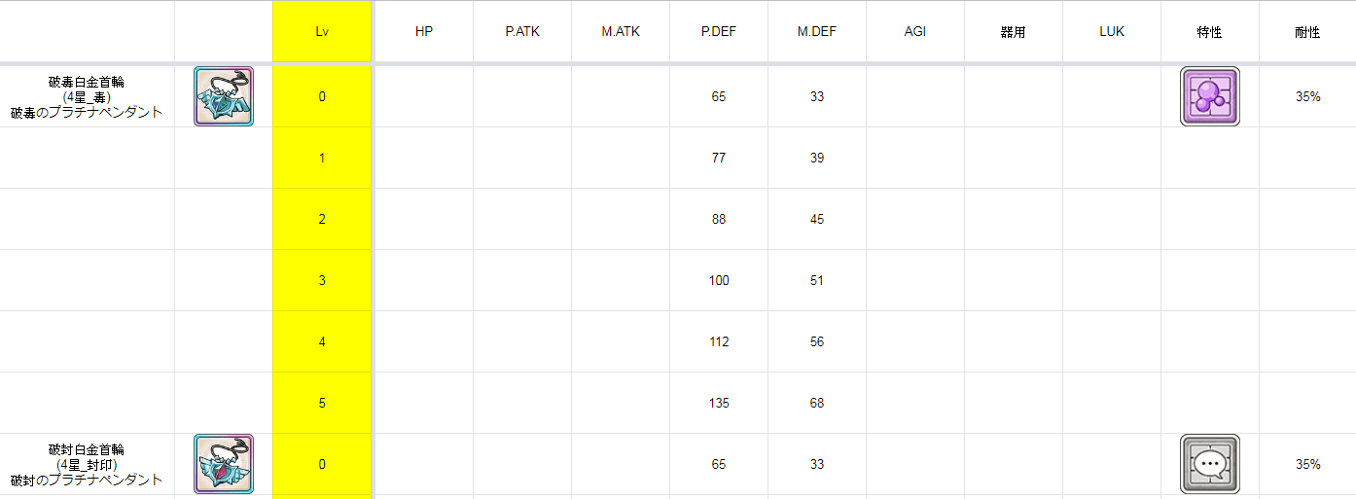The height and width of the screenshot is (499, 1356).
Task: Click the yellow Lv column header
Action: 322,31
